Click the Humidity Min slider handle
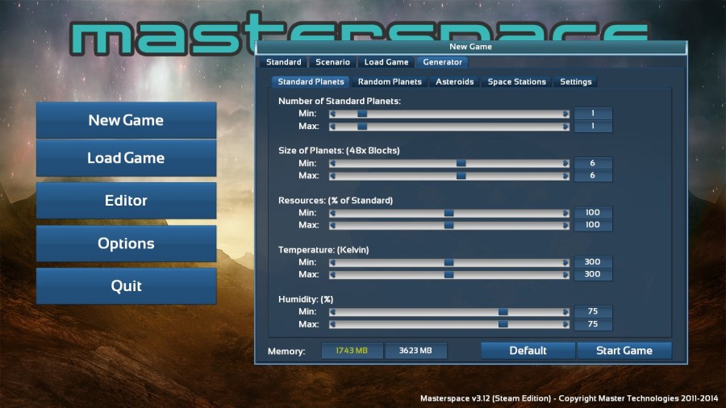726x408 pixels. point(503,312)
